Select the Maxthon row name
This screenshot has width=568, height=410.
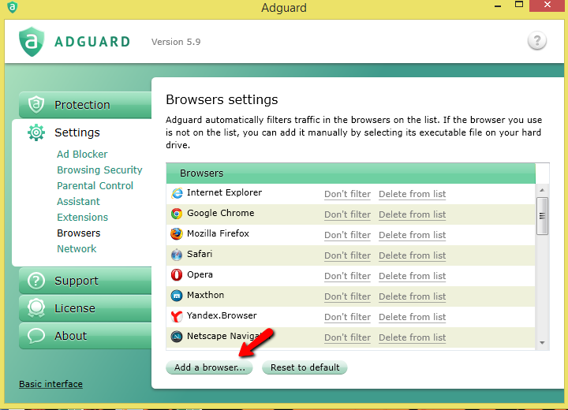[205, 295]
